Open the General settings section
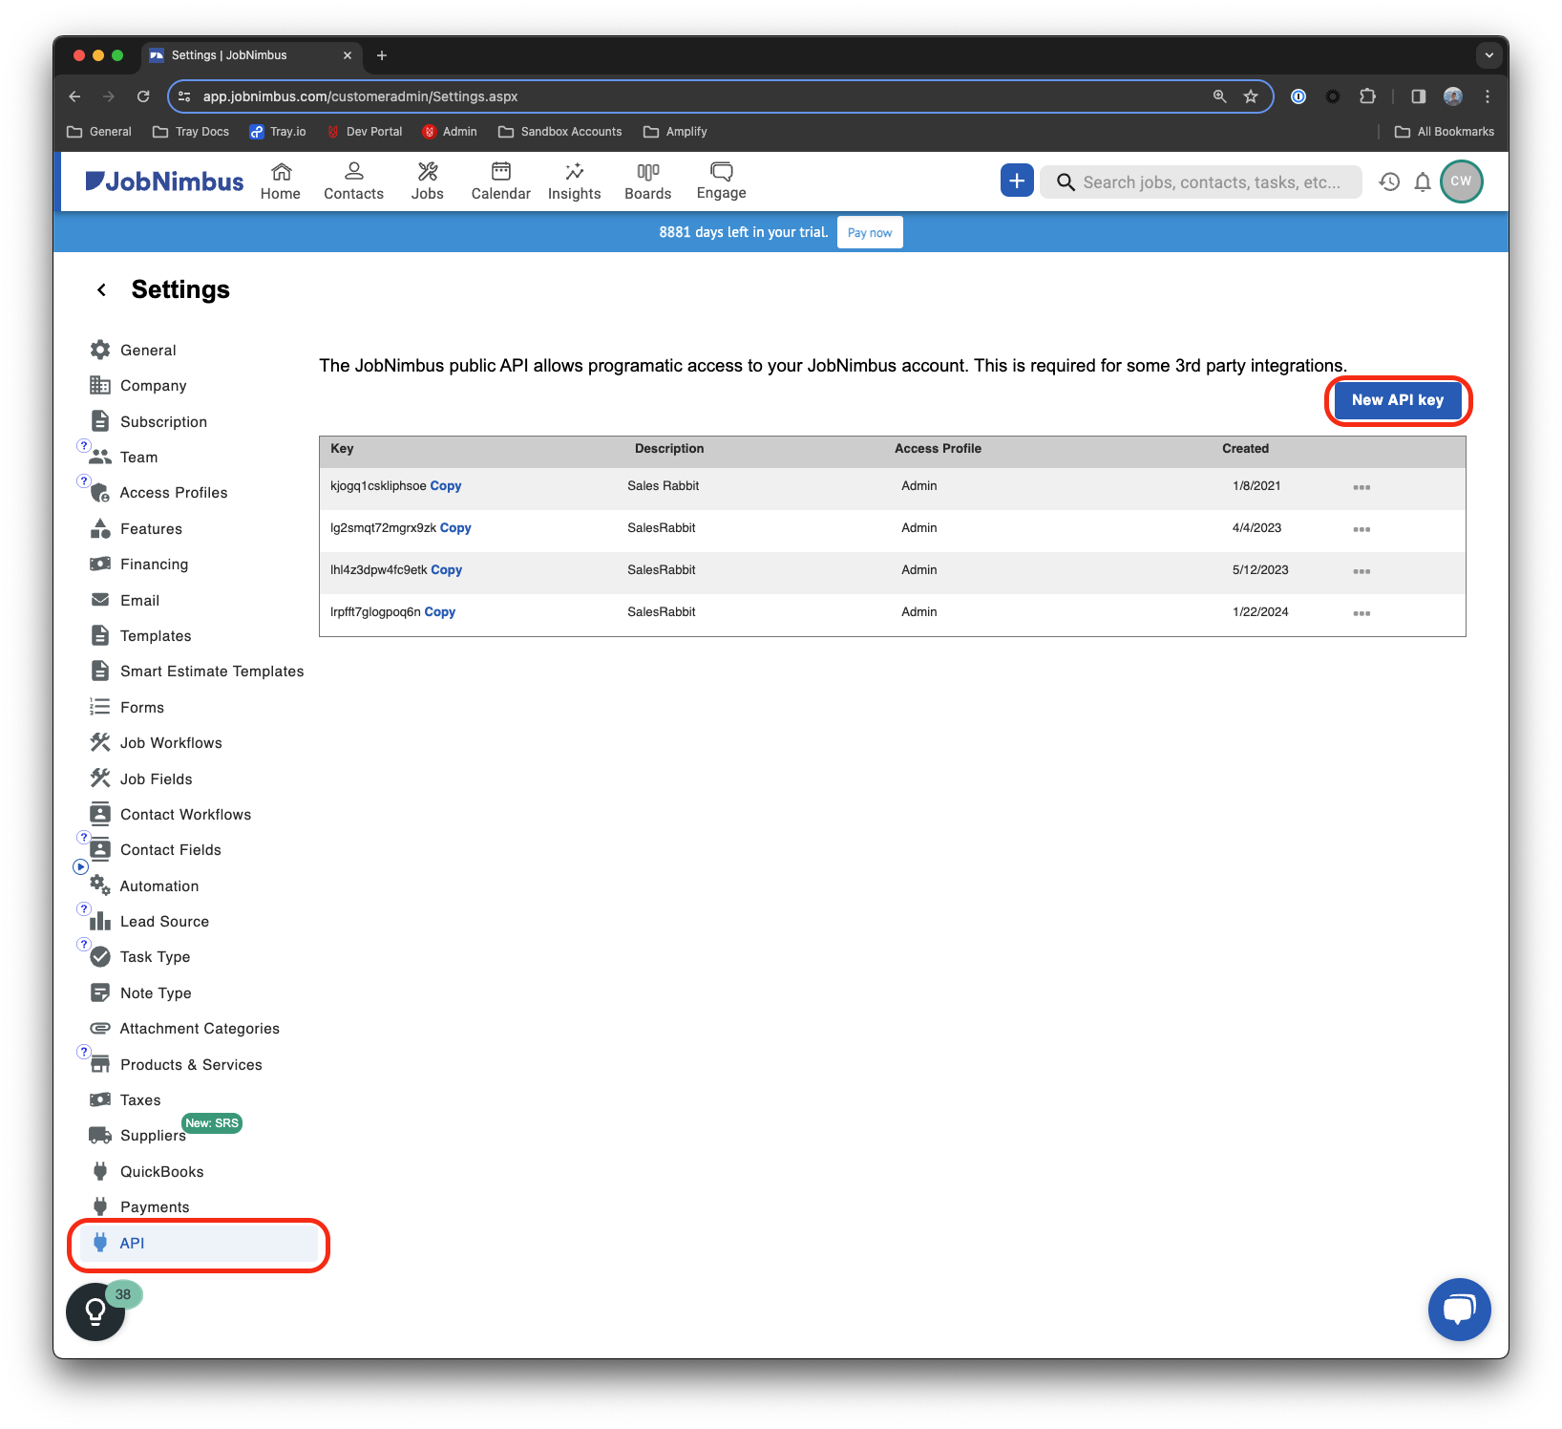 (148, 351)
